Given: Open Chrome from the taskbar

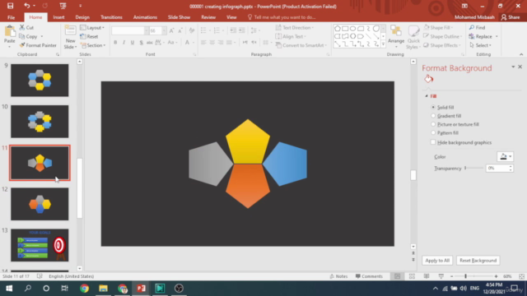Looking at the screenshot, I should [x=84, y=289].
